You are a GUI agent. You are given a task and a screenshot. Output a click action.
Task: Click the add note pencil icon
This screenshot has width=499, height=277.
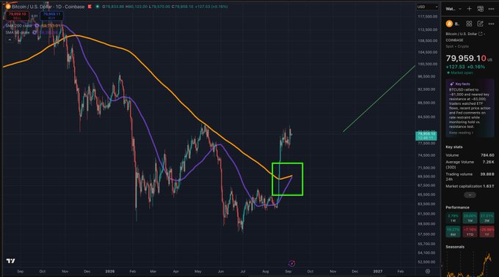click(x=480, y=23)
